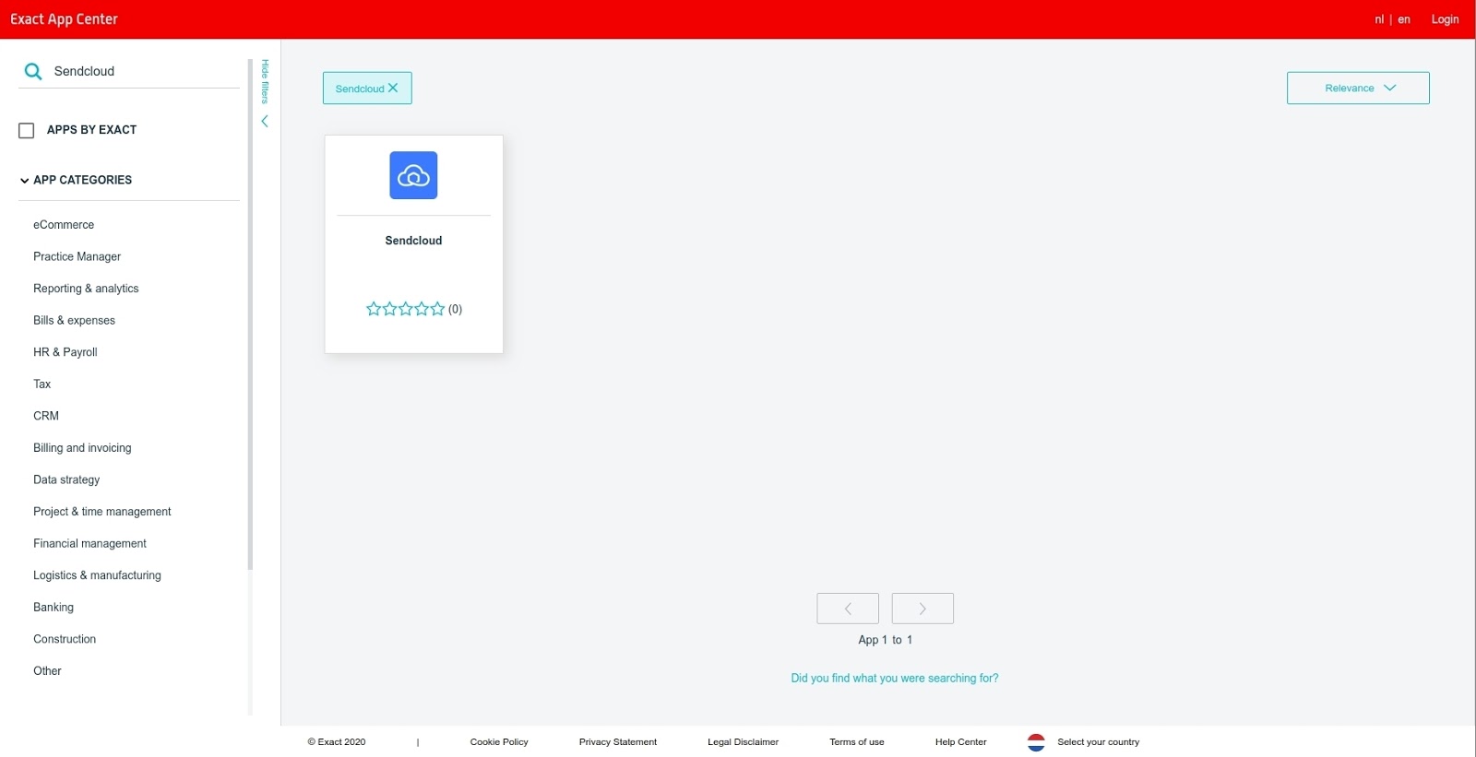Open Exact App Center home
Image resolution: width=1476 pixels, height=757 pixels.
click(x=64, y=18)
